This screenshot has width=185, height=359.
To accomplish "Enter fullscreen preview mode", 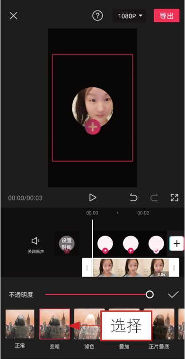I will point(174,197).
